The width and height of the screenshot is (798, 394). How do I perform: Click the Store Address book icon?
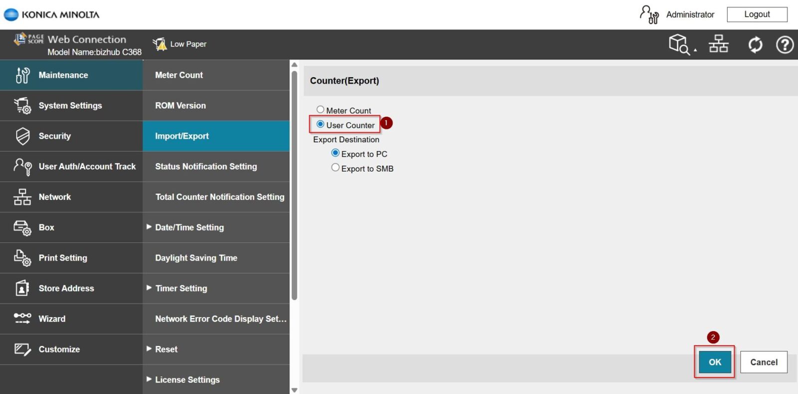click(x=22, y=288)
